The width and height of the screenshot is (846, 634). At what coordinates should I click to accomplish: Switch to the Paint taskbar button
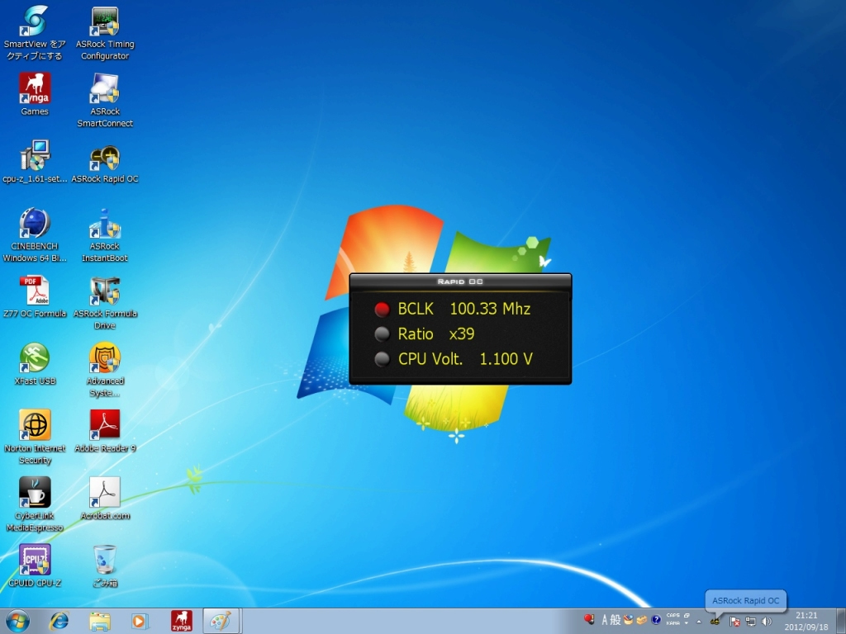[x=221, y=621]
